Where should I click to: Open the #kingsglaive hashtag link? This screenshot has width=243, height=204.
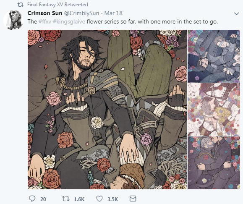coord(69,21)
